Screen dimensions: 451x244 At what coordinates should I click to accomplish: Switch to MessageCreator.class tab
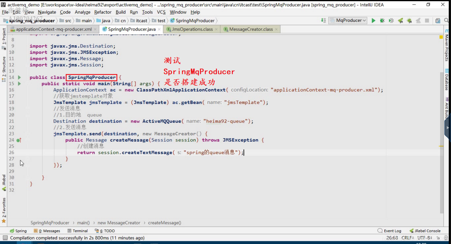[x=251, y=29]
